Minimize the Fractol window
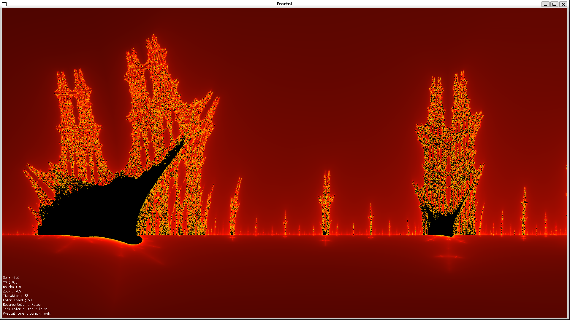Viewport: 570px width, 320px height. tap(545, 4)
